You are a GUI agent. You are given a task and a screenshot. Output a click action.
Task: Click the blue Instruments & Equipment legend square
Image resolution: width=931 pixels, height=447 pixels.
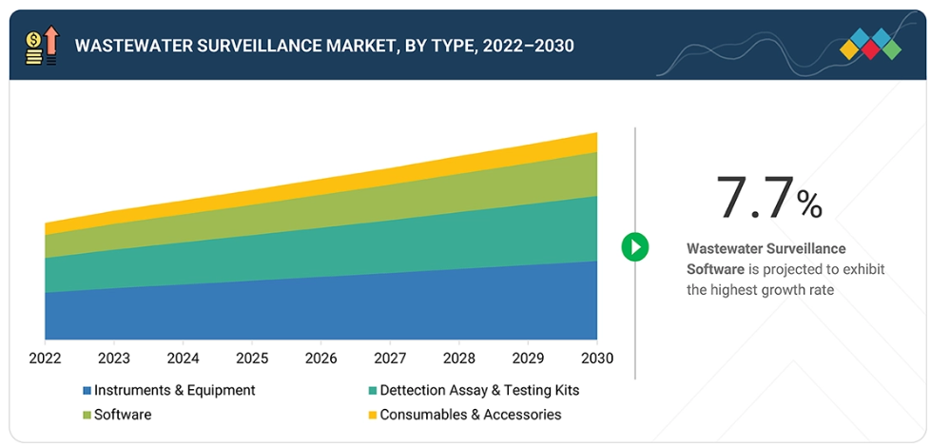pos(87,391)
